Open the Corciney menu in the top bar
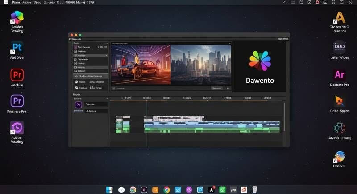 coord(49,2)
